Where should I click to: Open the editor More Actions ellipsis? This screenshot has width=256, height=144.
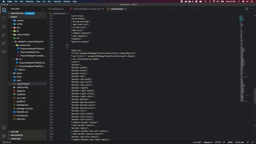pyautogui.click(x=252, y=9)
